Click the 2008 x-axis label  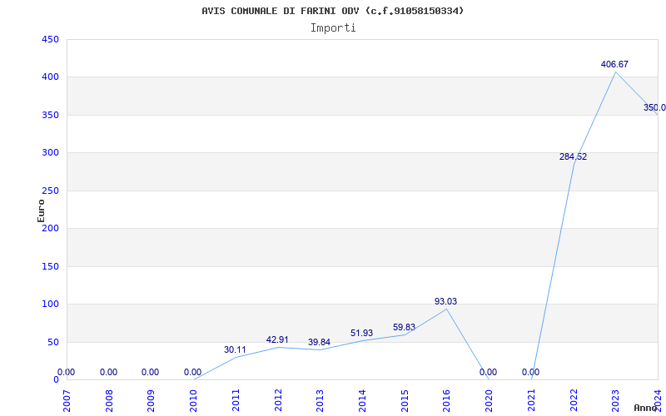[x=109, y=400]
